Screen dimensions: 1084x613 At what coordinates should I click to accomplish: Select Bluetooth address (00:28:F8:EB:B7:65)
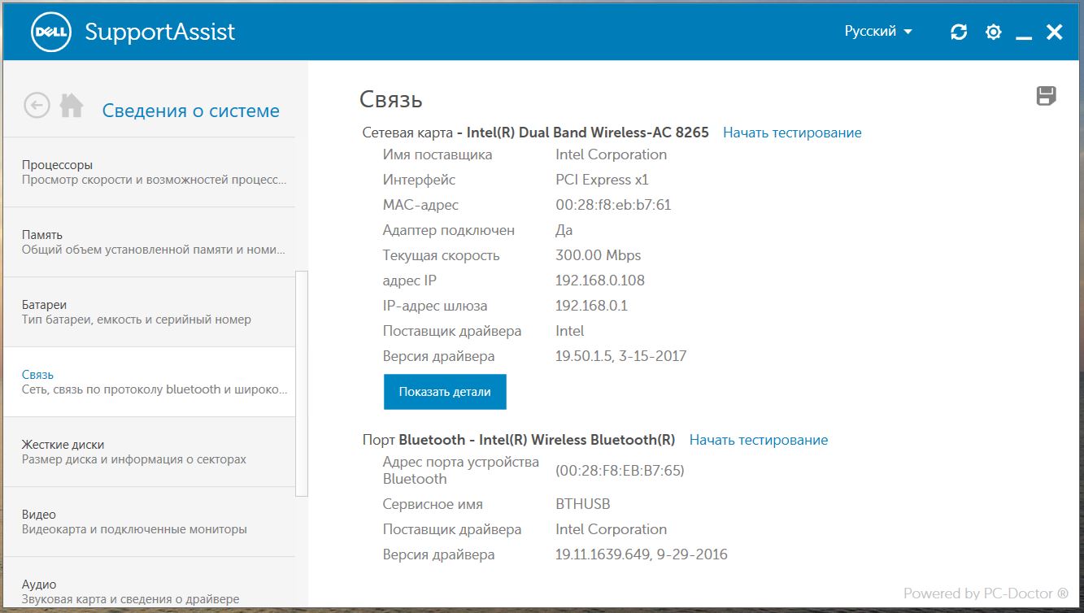coord(620,471)
